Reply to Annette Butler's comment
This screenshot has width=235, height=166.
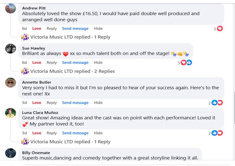click(51, 103)
